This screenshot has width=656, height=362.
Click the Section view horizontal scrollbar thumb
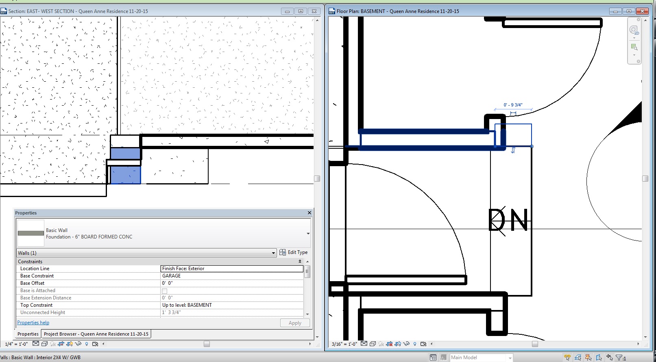click(x=207, y=344)
